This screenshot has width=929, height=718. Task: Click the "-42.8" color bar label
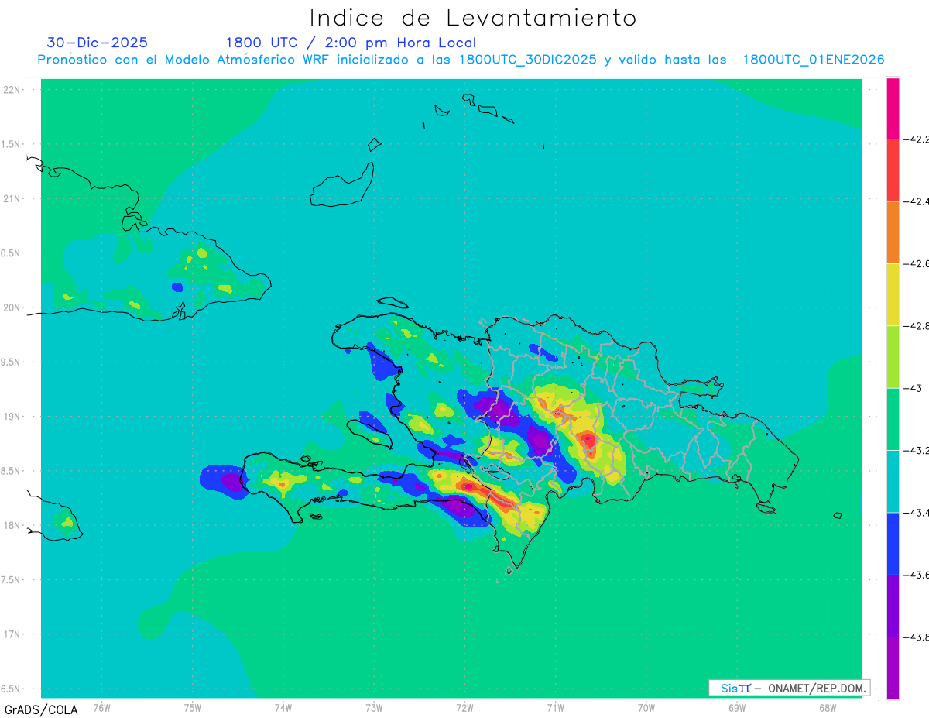pyautogui.click(x=916, y=326)
